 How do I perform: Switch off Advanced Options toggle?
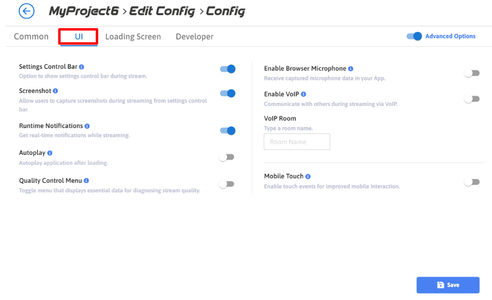point(414,36)
